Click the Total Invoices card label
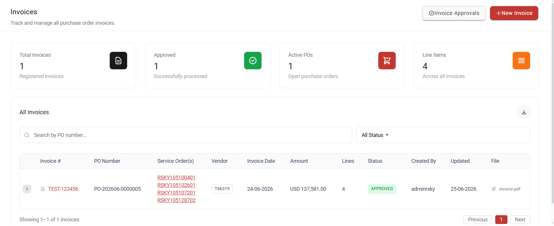The height and width of the screenshot is (226, 554). click(35, 55)
